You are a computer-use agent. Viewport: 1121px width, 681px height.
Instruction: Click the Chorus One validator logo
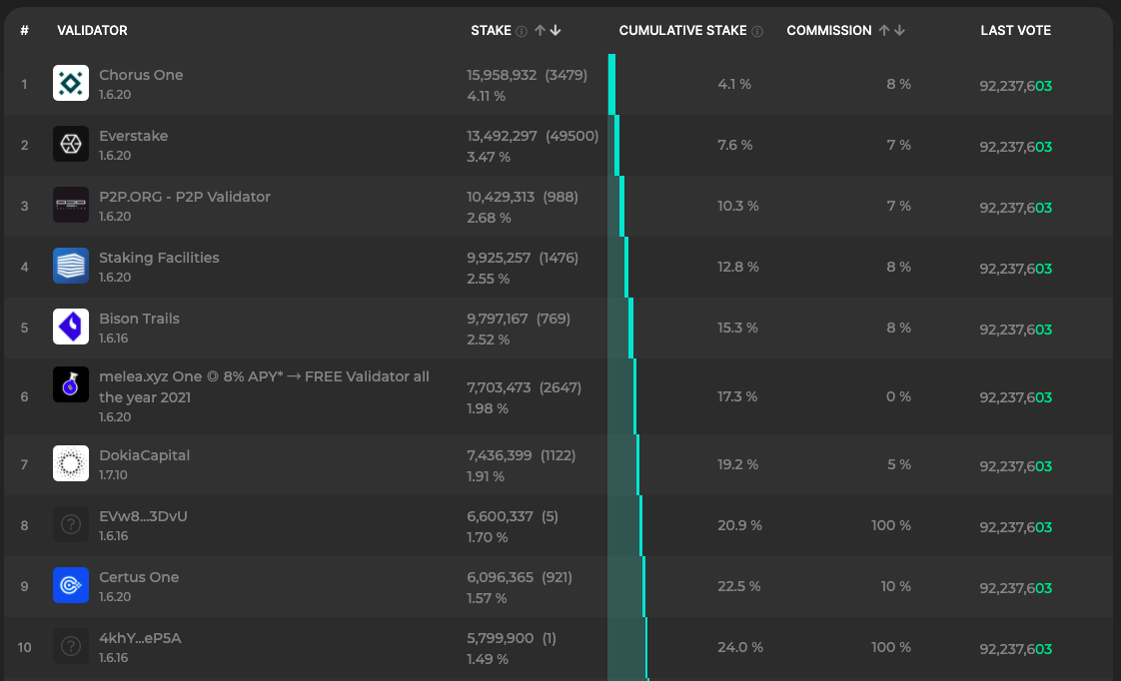tap(71, 83)
